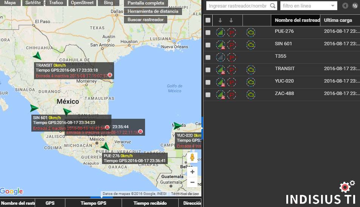This screenshot has height=207, width=360.
Task: Click the blue bottom panel divider handle
Action: pyautogui.click(x=101, y=197)
